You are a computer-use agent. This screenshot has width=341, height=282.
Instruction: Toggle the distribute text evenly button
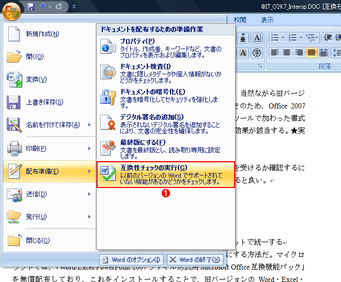point(323,52)
